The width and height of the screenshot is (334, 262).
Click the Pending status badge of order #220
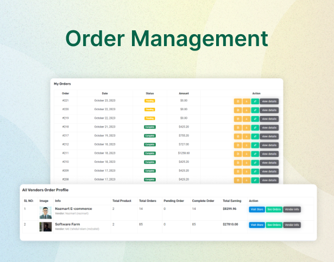(x=149, y=110)
